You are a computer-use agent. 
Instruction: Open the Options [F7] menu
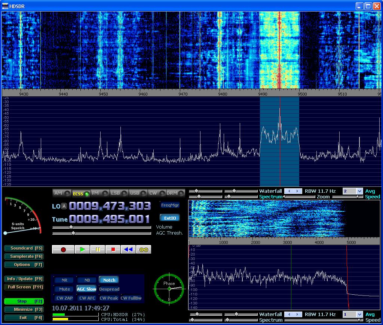pyautogui.click(x=24, y=265)
